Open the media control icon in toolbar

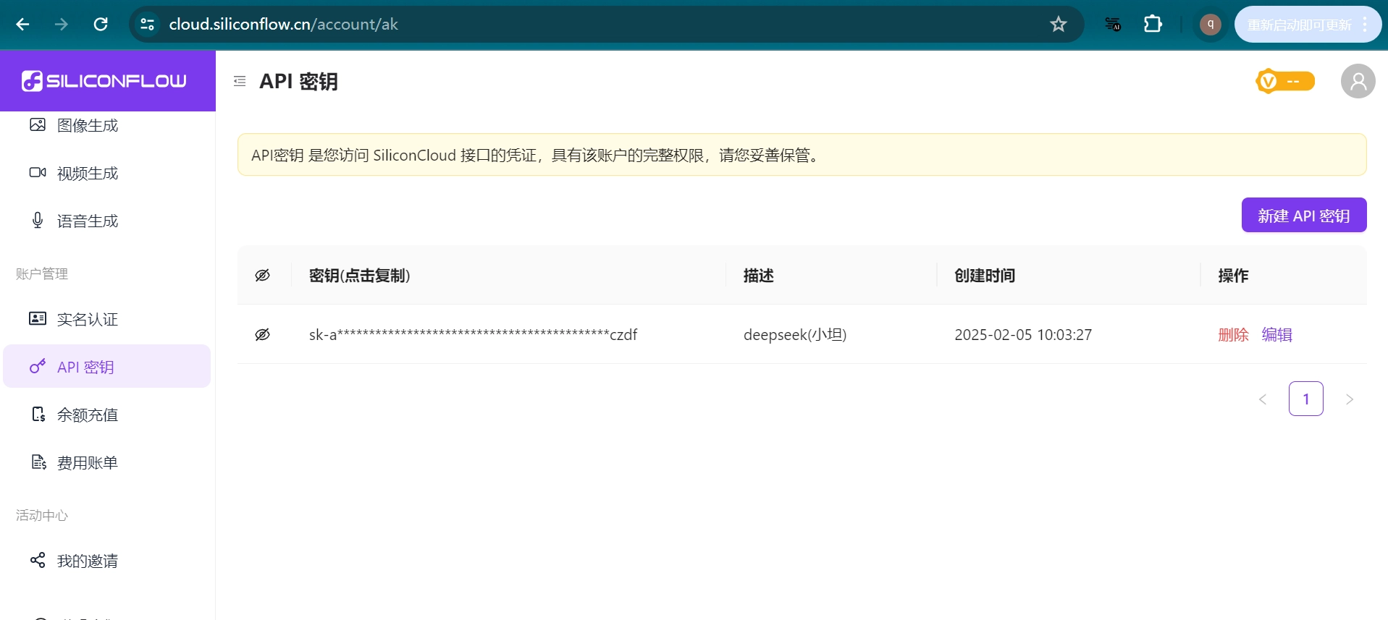(x=1113, y=25)
